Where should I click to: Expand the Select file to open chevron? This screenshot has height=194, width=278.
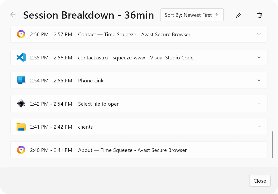tap(259, 104)
